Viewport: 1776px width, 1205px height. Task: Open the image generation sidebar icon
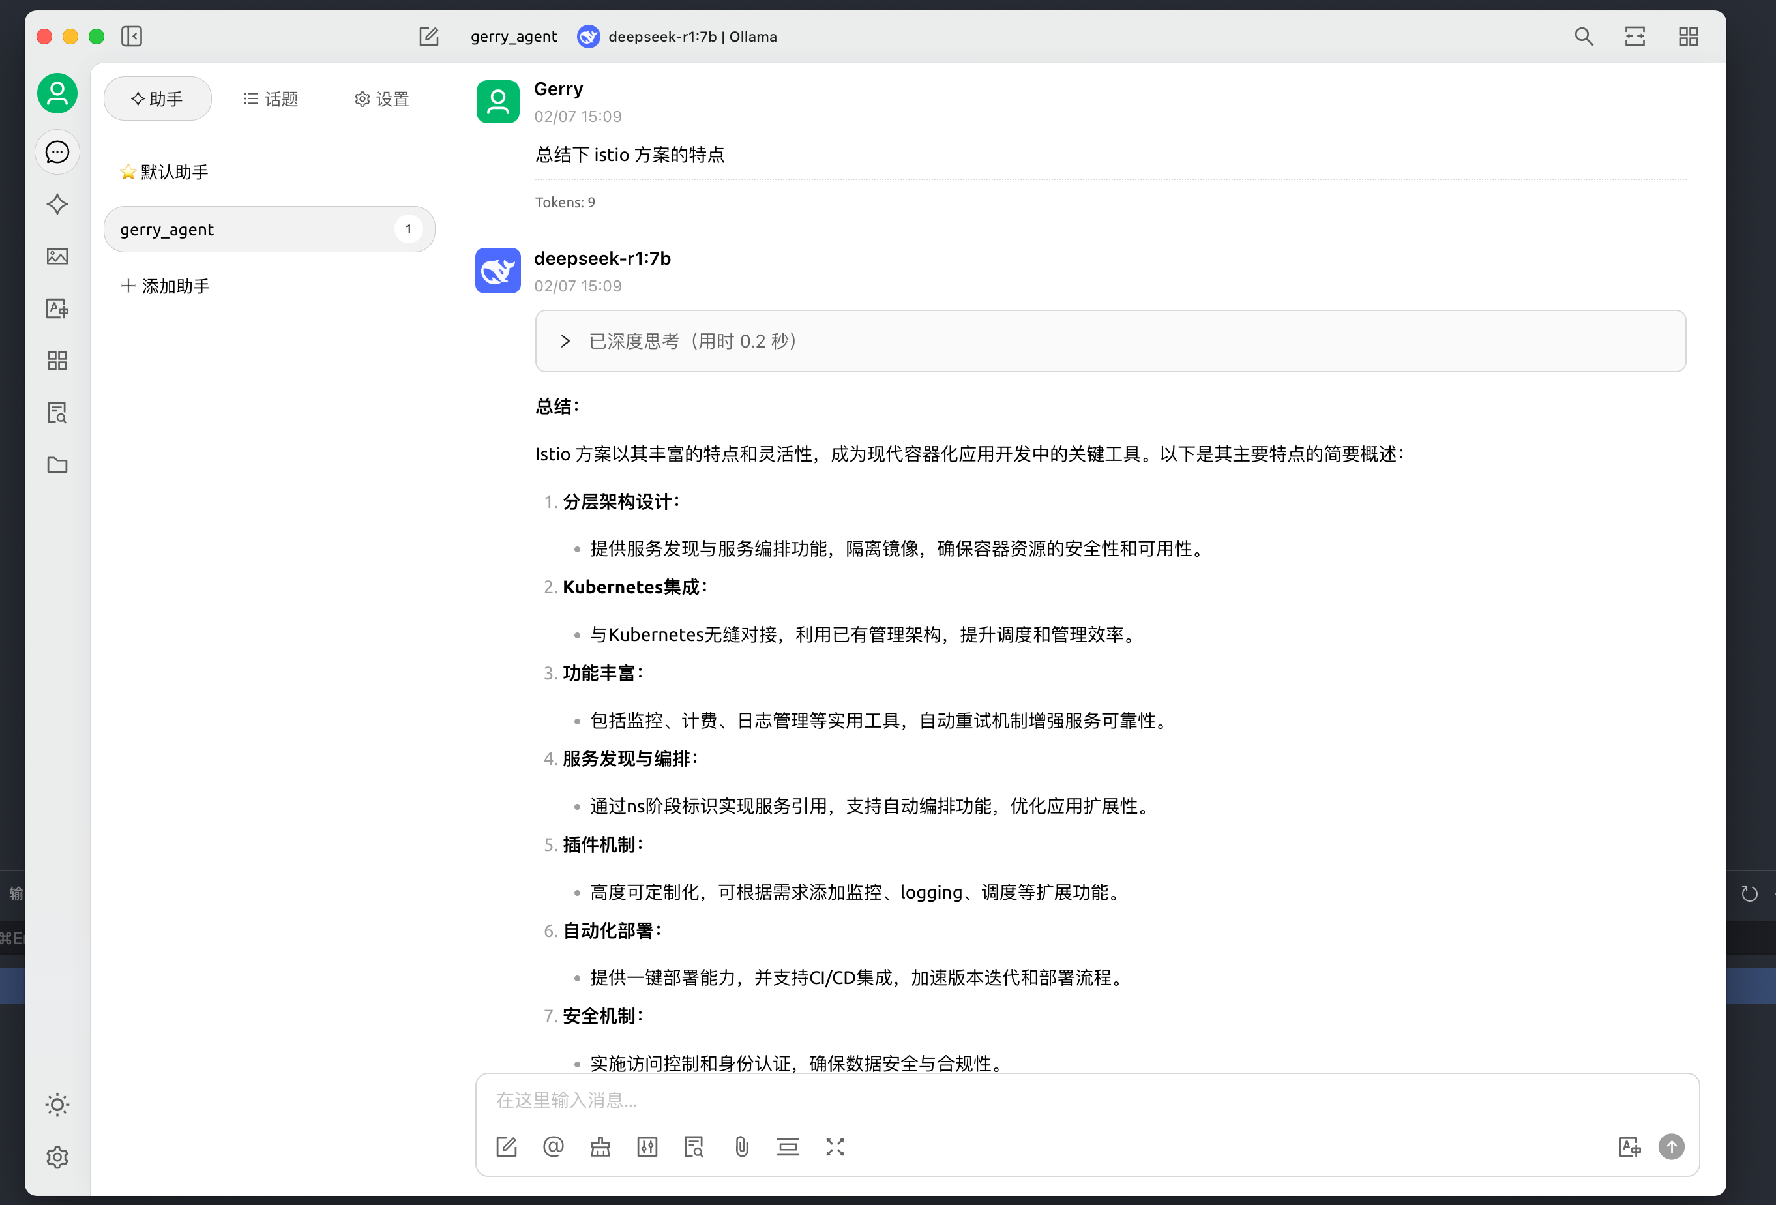[x=57, y=256]
